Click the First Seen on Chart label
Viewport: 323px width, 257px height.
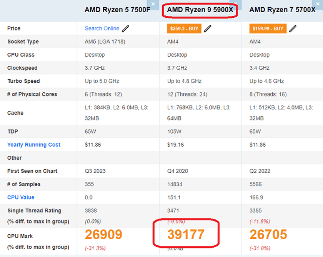32,171
